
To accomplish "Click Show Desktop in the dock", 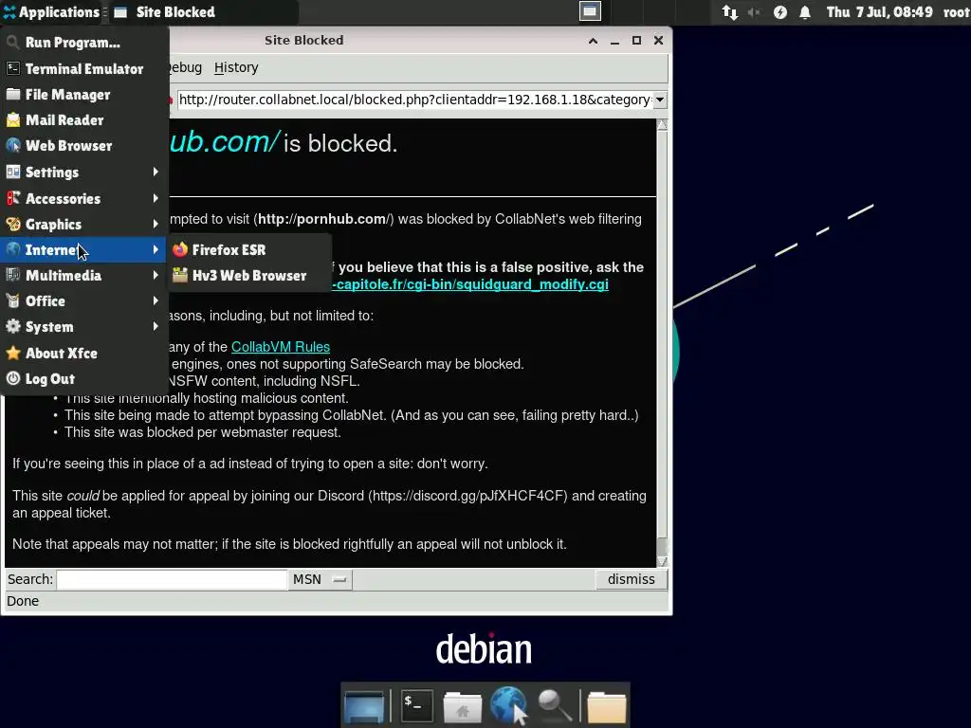I will click(x=364, y=706).
